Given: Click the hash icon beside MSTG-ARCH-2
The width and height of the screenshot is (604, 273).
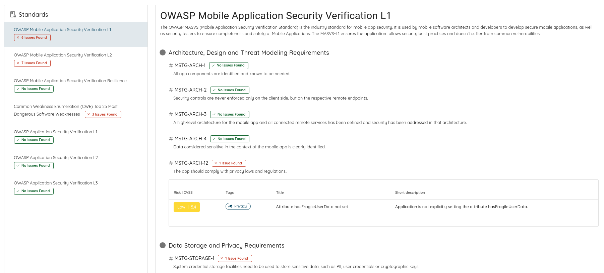Looking at the screenshot, I should point(171,90).
